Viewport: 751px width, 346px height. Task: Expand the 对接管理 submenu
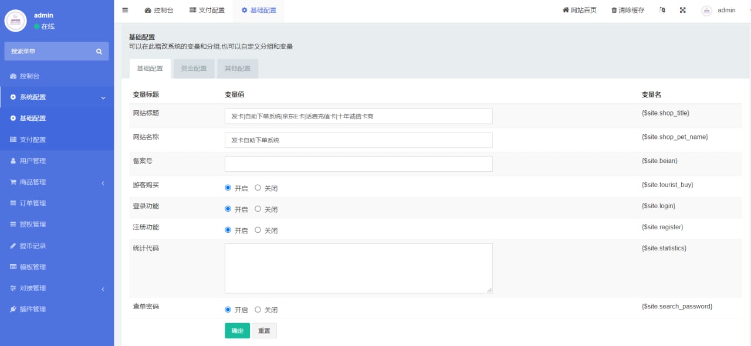(103, 288)
